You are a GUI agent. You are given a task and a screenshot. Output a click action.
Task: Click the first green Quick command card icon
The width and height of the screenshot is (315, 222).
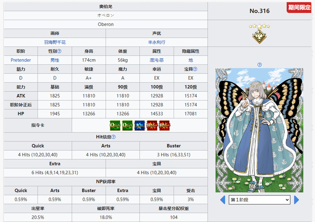(115, 125)
